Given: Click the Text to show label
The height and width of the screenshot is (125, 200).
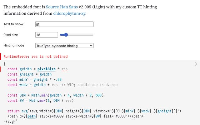Looking at the screenshot, I should tap(13, 24).
